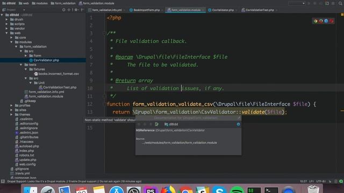Image resolution: width=344 pixels, height=193 pixels.
Task: Open Skype from the dock
Action: (x=219, y=190)
